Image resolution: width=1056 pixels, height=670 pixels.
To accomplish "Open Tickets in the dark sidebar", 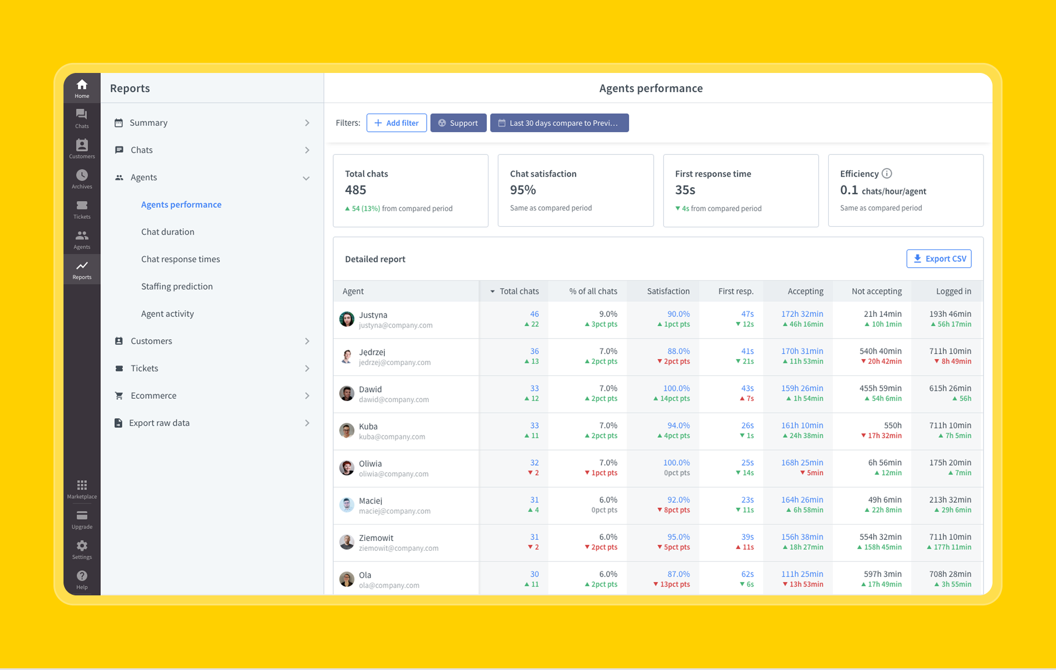I will 82,209.
